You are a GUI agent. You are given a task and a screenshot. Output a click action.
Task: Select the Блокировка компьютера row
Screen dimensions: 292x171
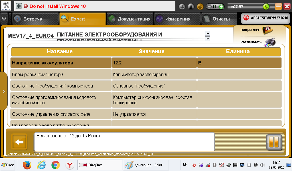pos(146,74)
